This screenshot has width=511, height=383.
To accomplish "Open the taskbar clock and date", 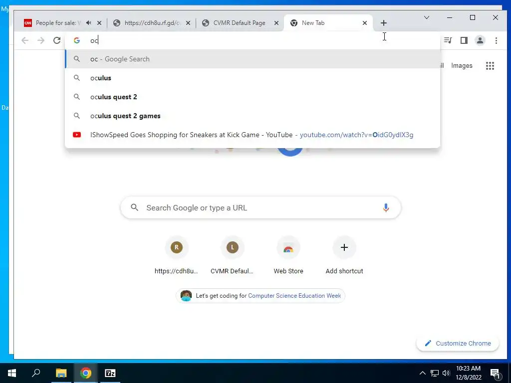I will 468,373.
